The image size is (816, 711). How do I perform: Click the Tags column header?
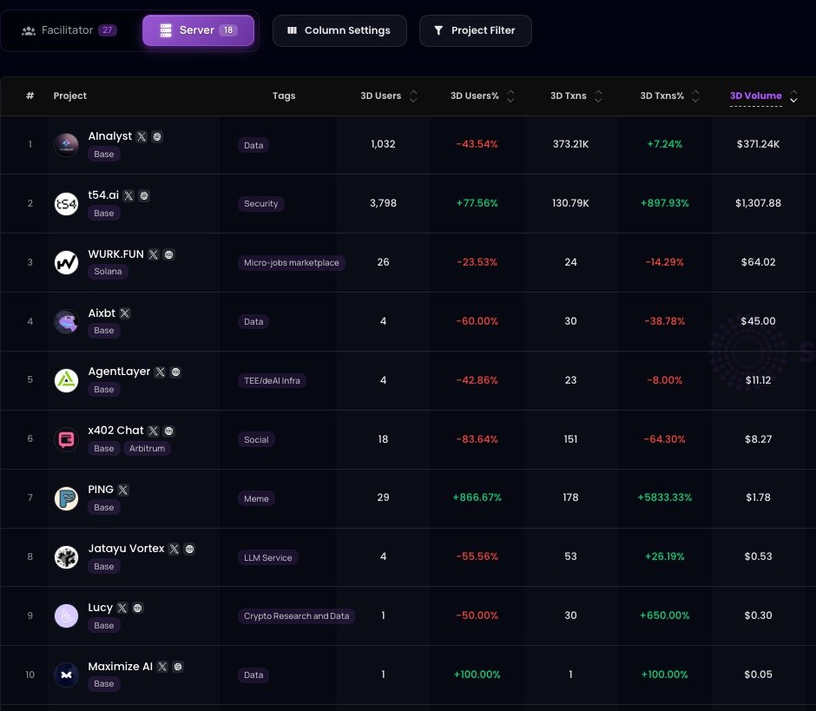point(284,95)
